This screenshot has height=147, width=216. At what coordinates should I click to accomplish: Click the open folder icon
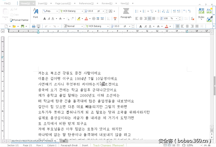14,26
